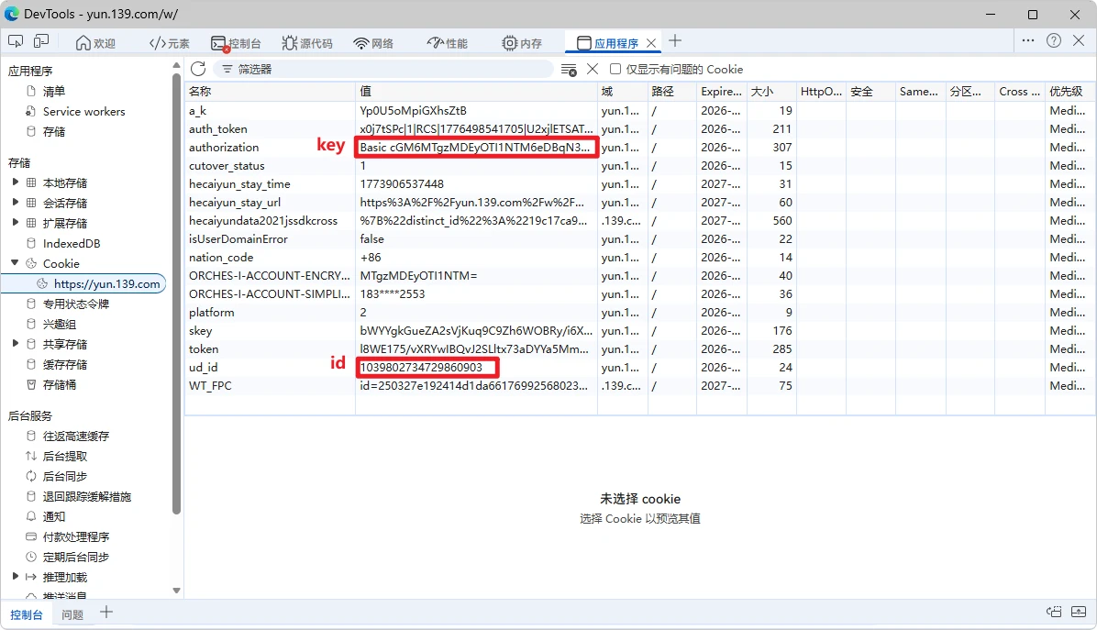
Task: Click the clear all cookies icon
Action: pos(569,70)
